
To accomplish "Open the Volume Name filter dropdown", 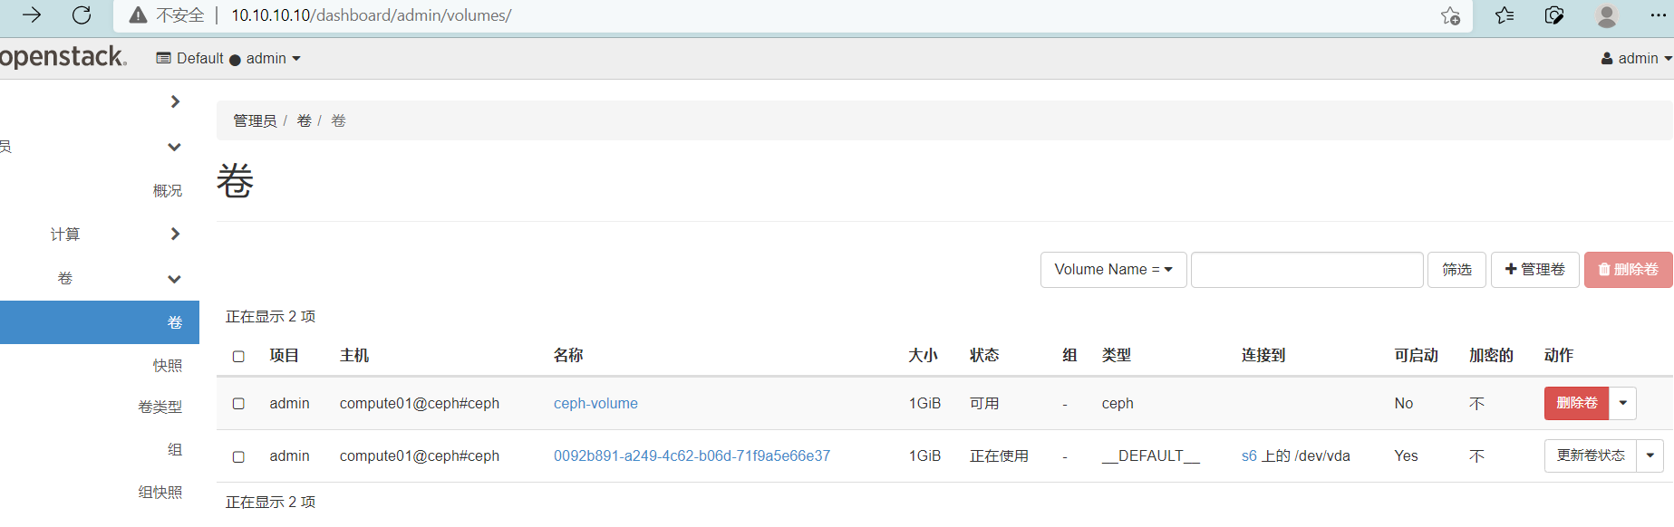I will click(1113, 270).
